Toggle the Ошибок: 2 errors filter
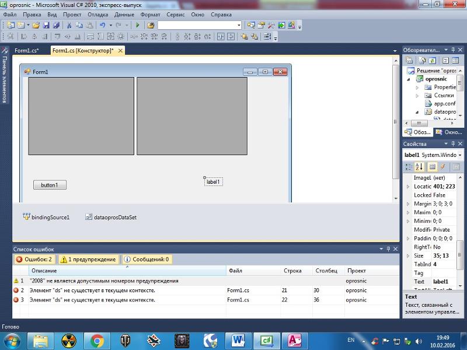This screenshot has width=467, height=350. tap(34, 260)
